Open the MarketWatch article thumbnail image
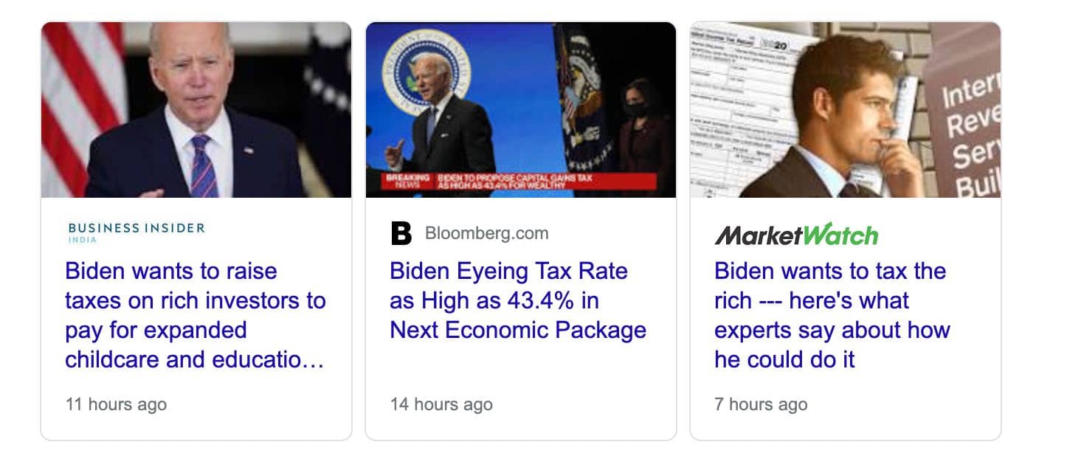Image resolution: width=1067 pixels, height=456 pixels. [845, 110]
